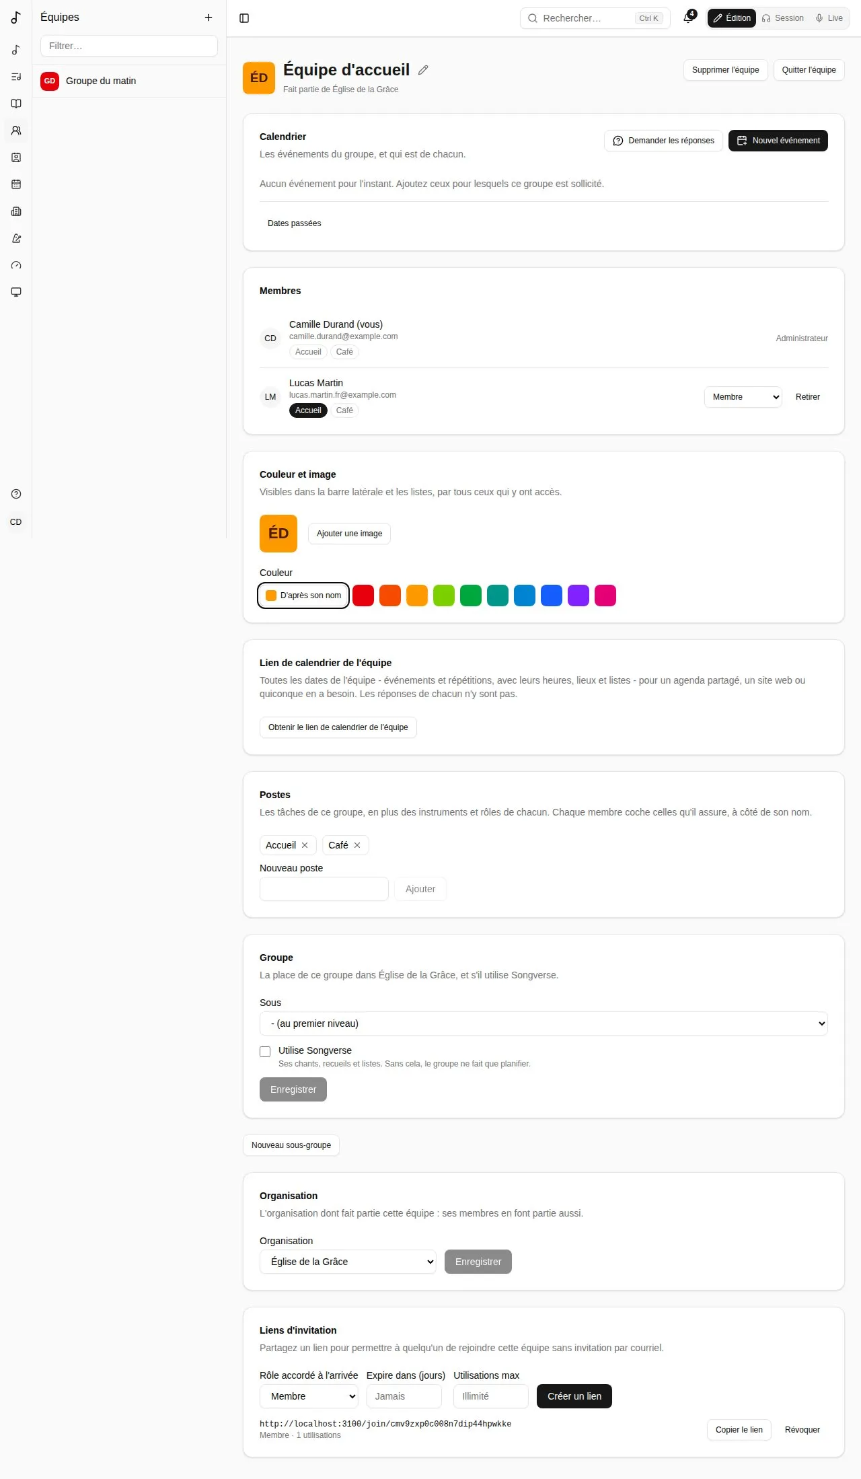Viewport: 861px width, 1479px height.
Task: Open the teams (two people) sidebar icon
Action: [16, 131]
